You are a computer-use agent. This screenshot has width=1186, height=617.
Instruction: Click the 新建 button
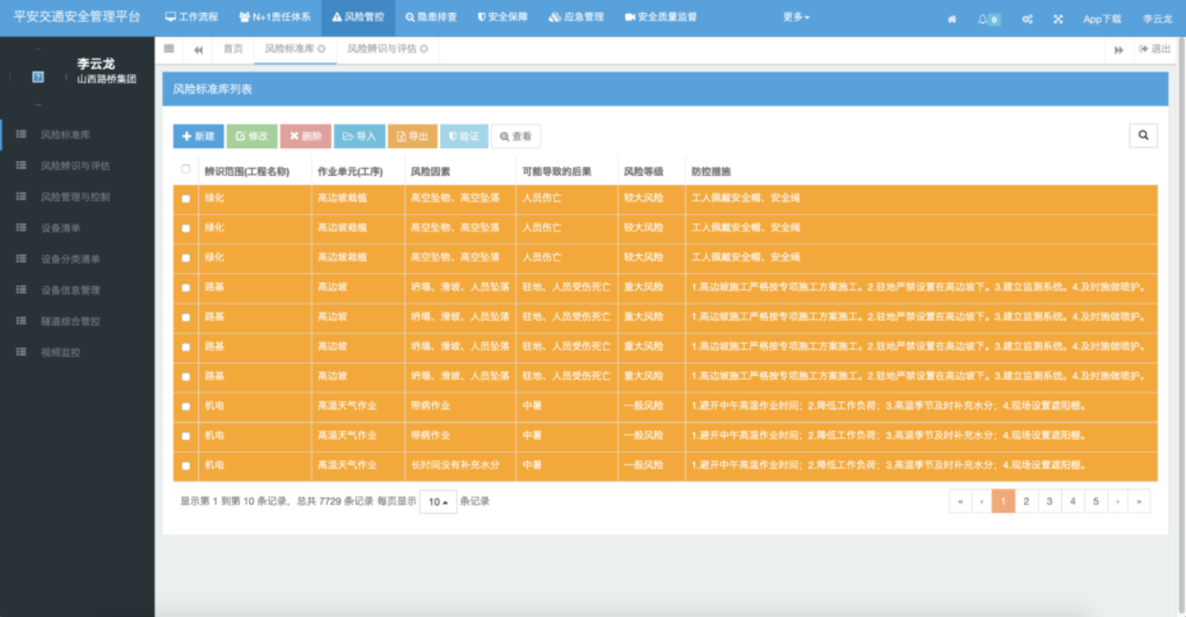pyautogui.click(x=198, y=136)
